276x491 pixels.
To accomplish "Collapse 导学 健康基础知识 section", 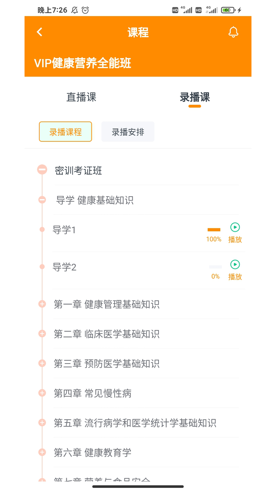I will click(42, 200).
